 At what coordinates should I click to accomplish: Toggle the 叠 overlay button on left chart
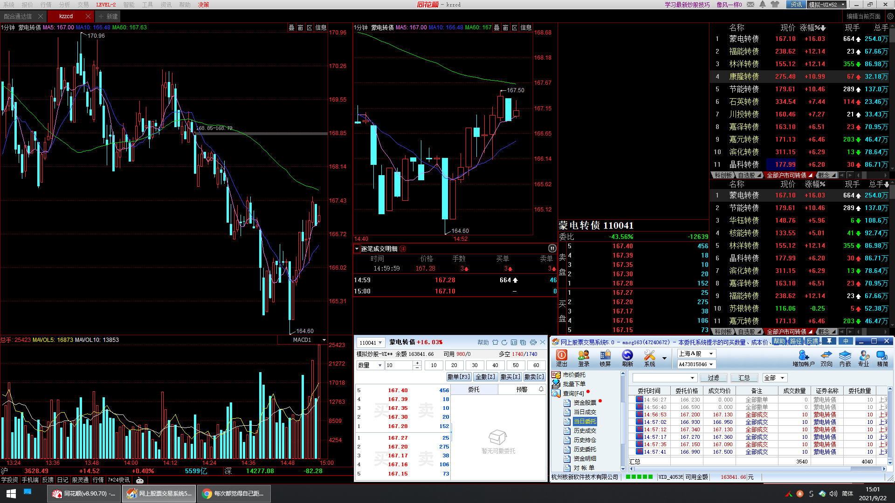click(x=291, y=27)
